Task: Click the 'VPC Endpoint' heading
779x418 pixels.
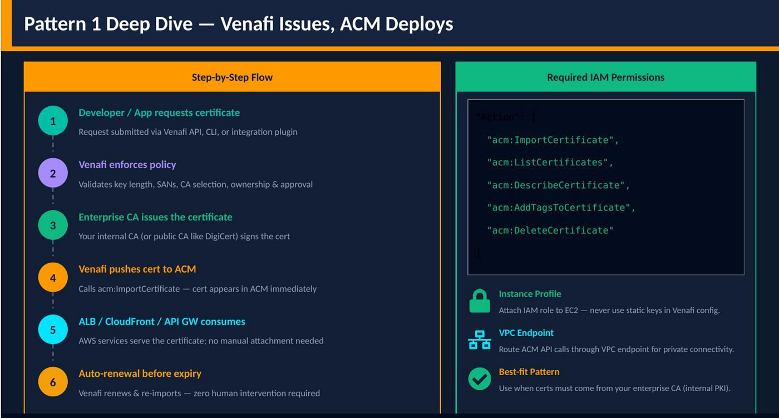Action: tap(526, 333)
